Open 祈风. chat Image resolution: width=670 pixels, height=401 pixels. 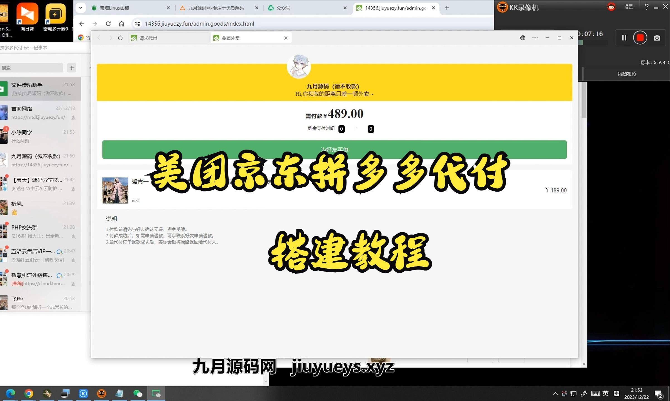coord(40,208)
